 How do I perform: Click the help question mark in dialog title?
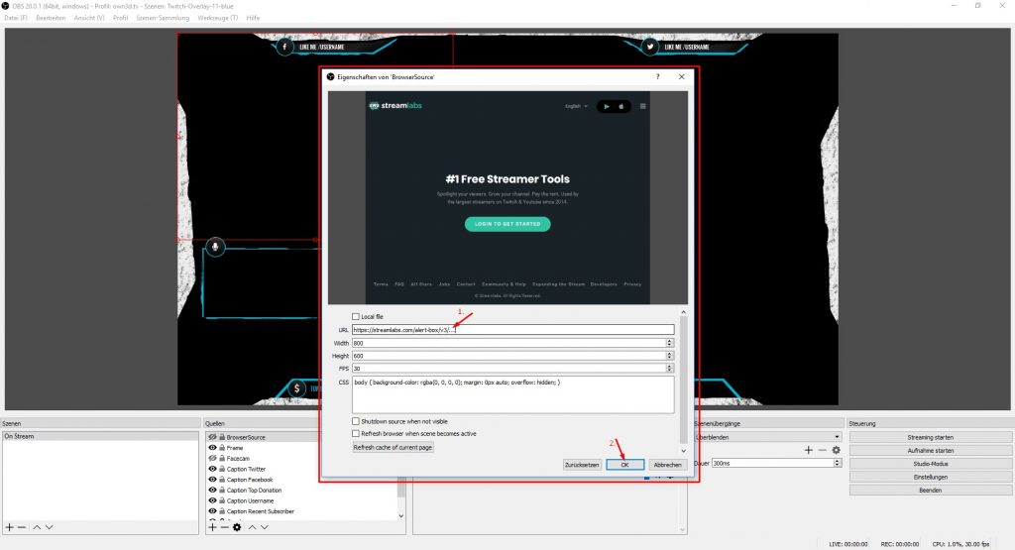click(657, 76)
